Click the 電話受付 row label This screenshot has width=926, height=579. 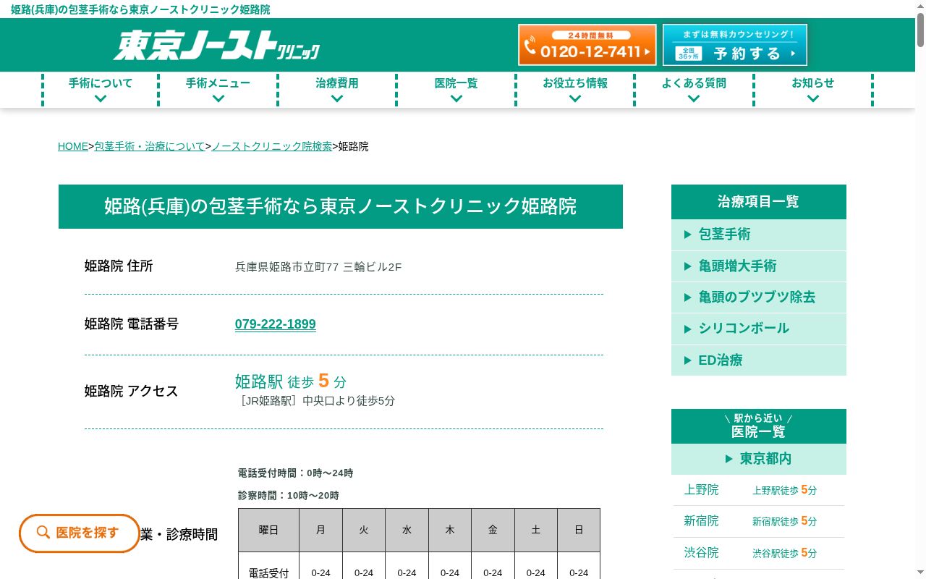tap(268, 572)
